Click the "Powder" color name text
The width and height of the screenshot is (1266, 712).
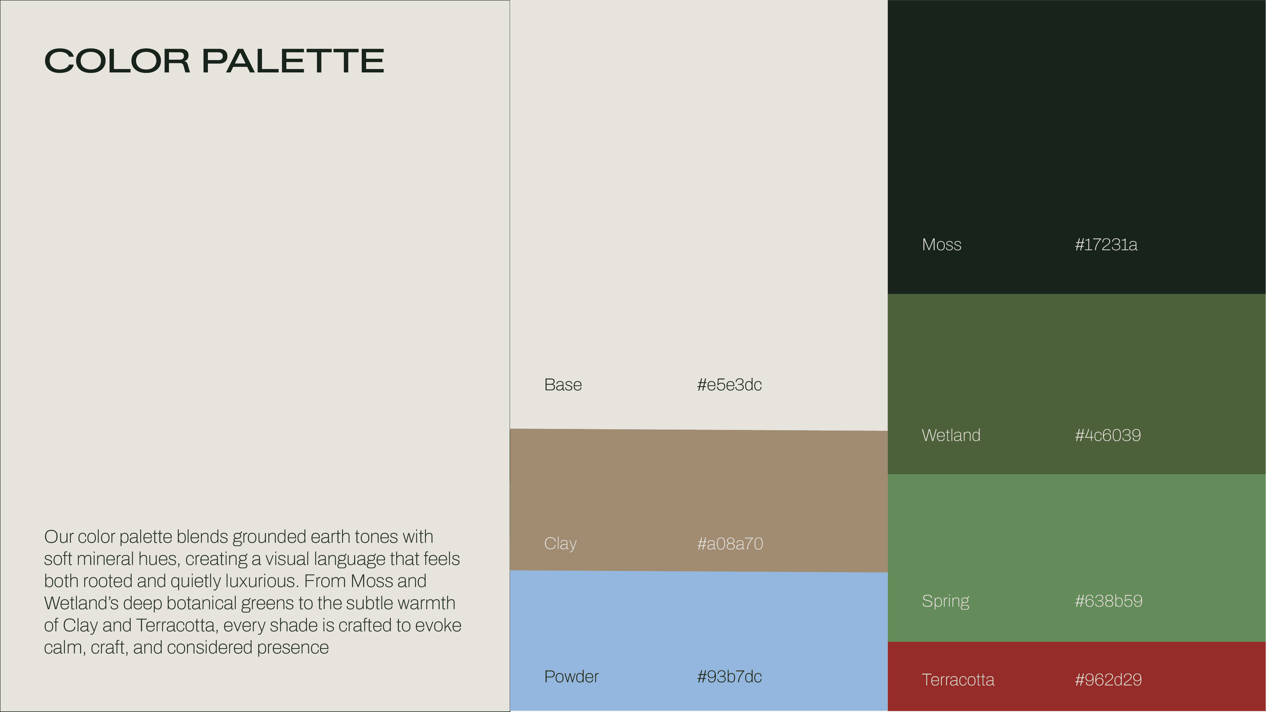[571, 677]
